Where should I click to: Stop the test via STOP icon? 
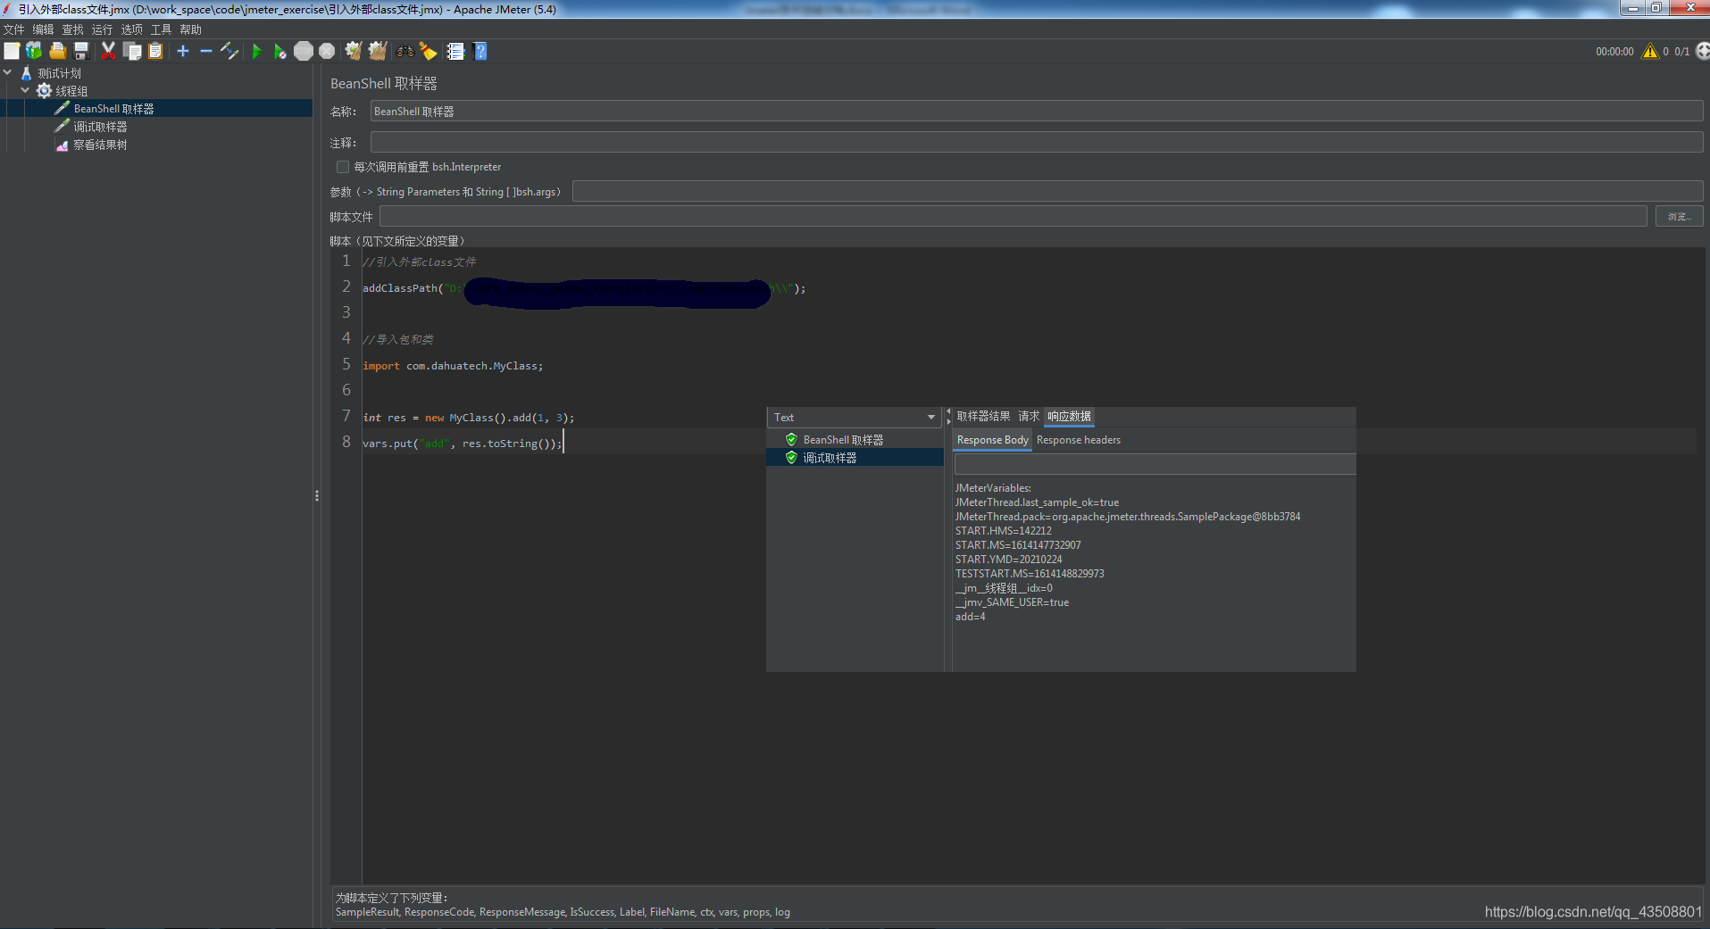[304, 51]
